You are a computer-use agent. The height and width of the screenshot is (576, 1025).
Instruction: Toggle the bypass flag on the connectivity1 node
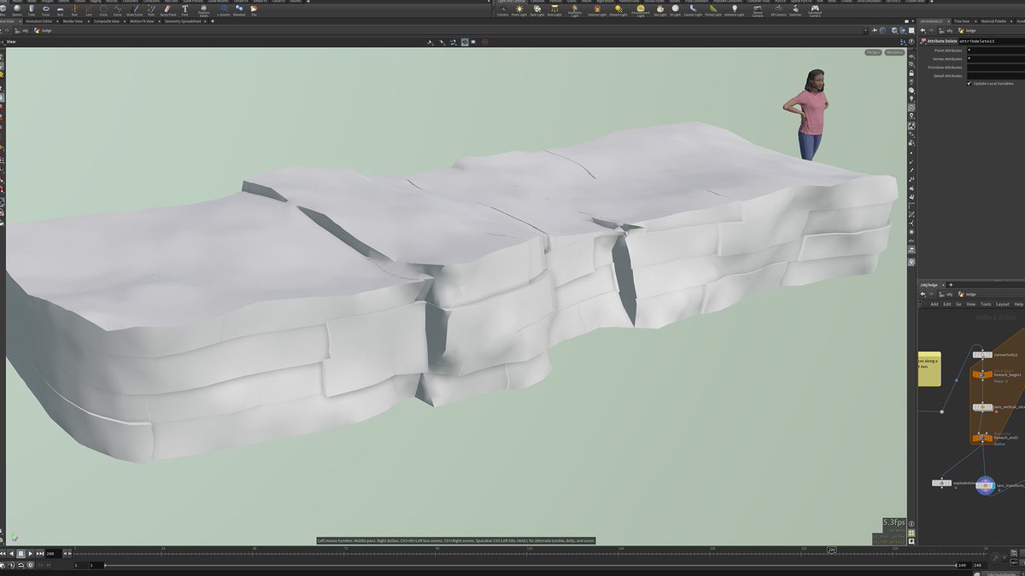coord(975,354)
